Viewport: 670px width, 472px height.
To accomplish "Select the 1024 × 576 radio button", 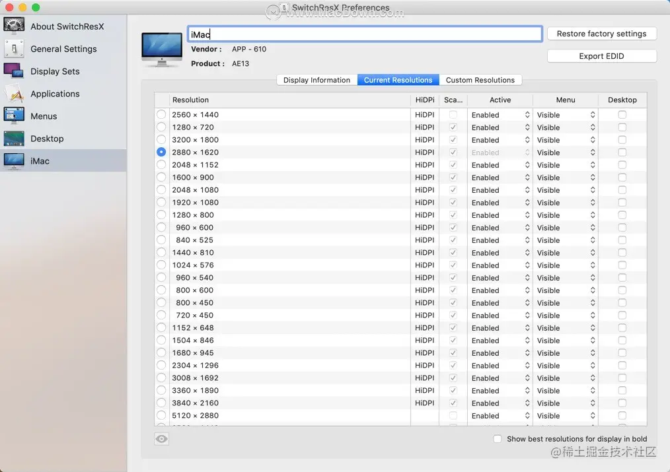I will [161, 265].
